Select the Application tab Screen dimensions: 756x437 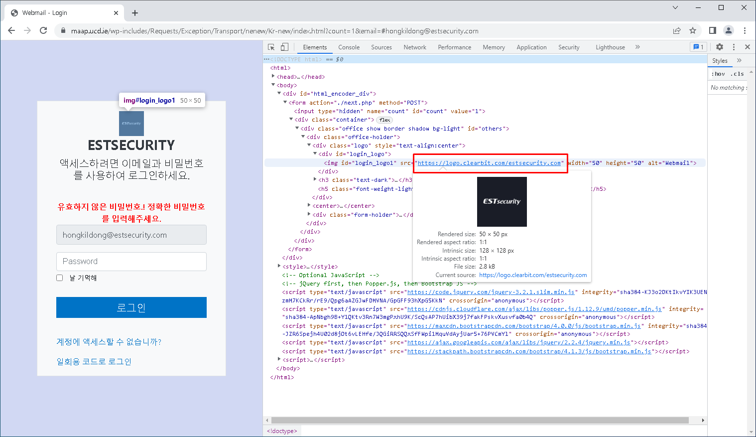[531, 47]
